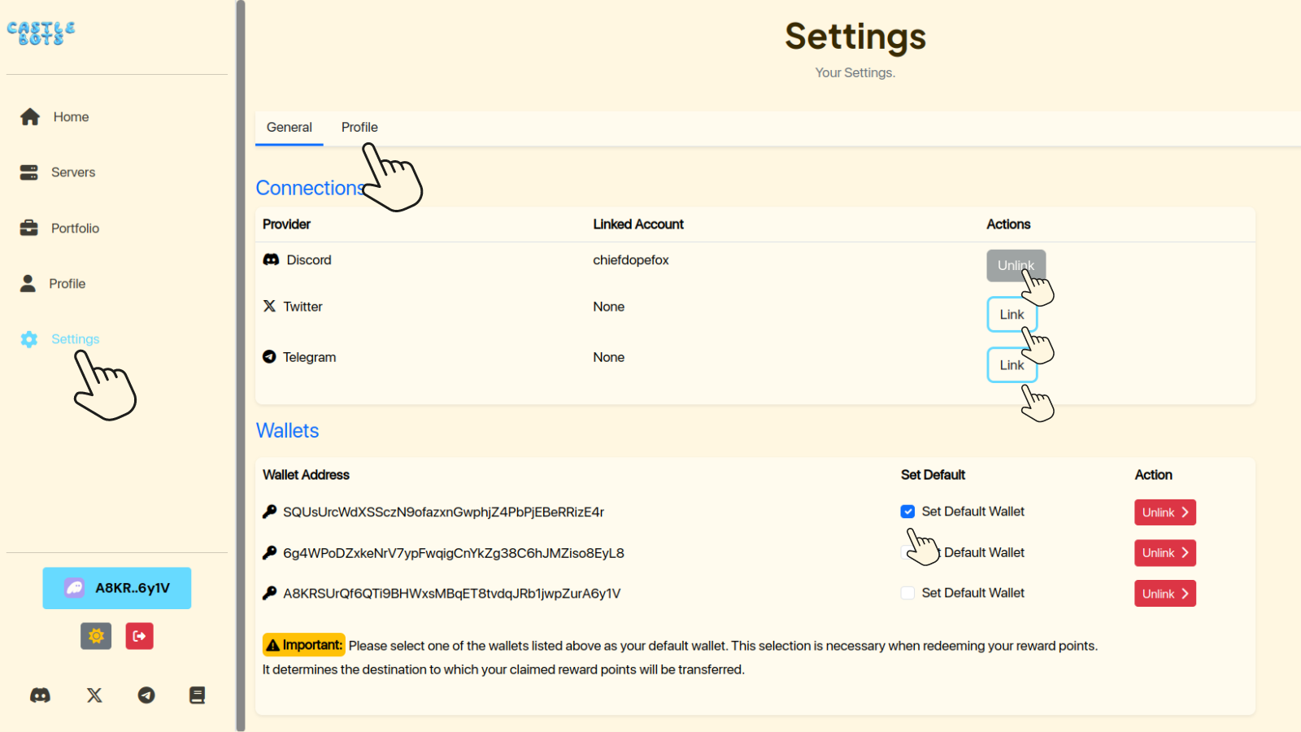This screenshot has width=1301, height=732.
Task: Link a Telegram account
Action: pos(1012,365)
